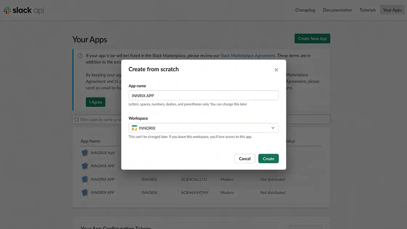This screenshot has height=229, width=407.
Task: Click INNORIX workspace in ACBNCFAJ11N row
Action: (149, 180)
